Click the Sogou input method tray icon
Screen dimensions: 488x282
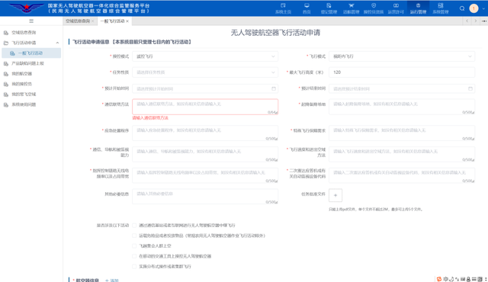point(439,279)
